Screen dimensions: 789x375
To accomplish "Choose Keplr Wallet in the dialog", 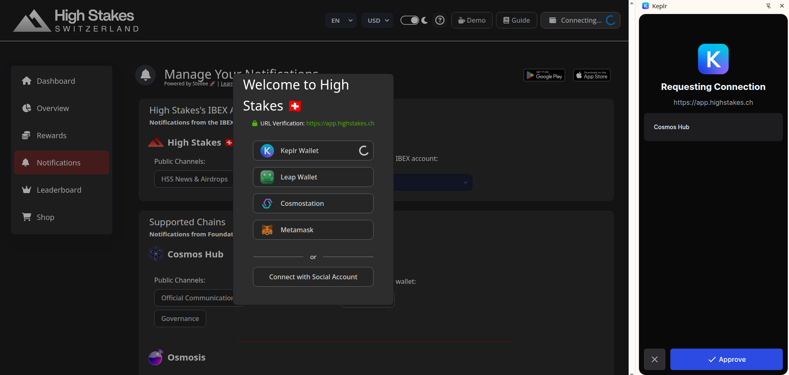I will tap(313, 151).
